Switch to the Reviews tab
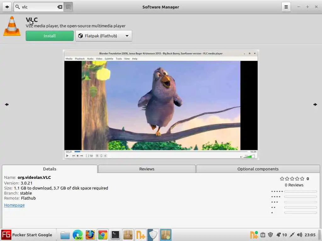The height and width of the screenshot is (241, 322). 147,169
